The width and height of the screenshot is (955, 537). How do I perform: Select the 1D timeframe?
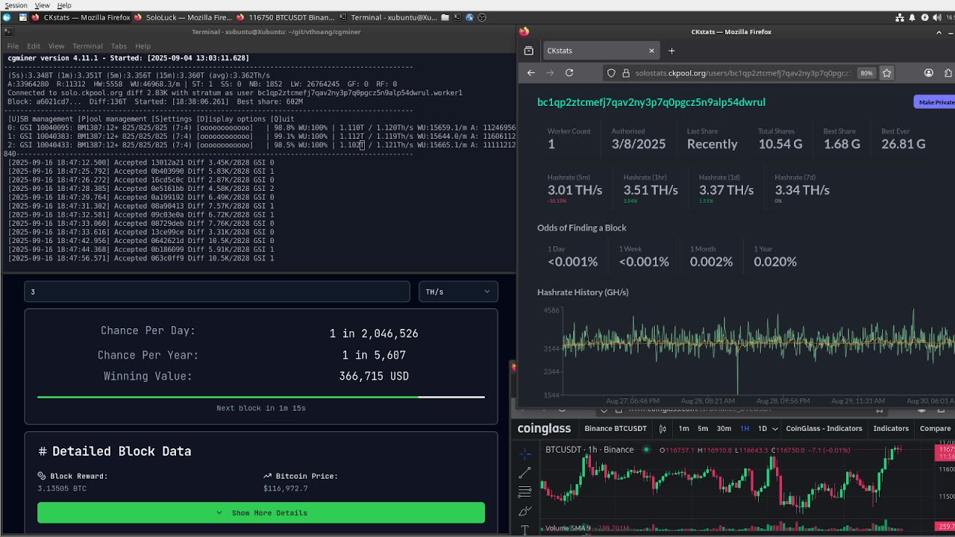[x=763, y=429]
